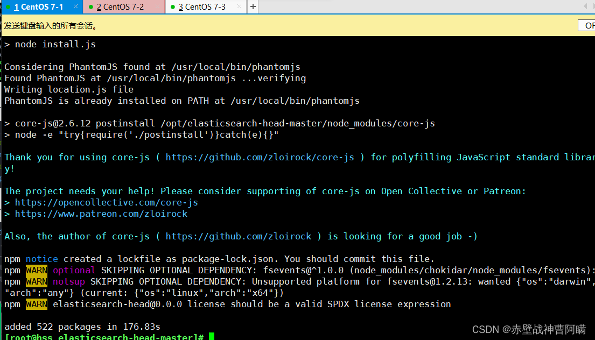The height and width of the screenshot is (340, 595).
Task: Click 'PhantomJS is already installed on PATH' line
Action: (x=182, y=101)
